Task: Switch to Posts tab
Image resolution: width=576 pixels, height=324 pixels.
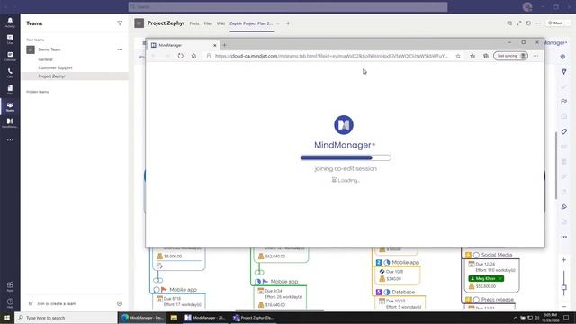Action: (194, 23)
